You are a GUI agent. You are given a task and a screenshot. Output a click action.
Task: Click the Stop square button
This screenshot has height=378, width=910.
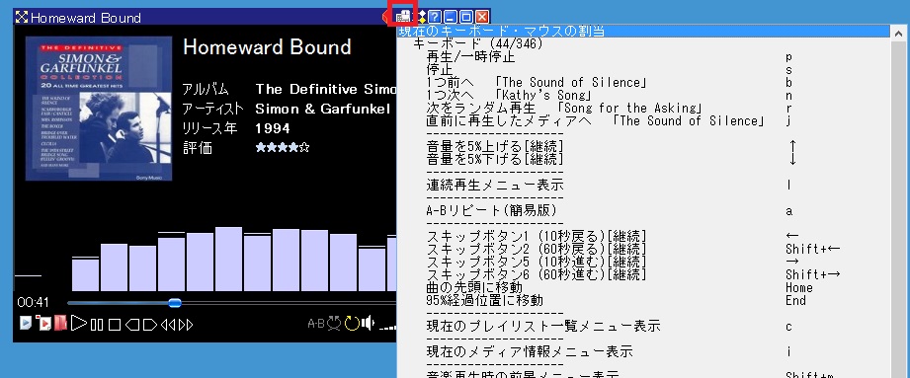point(115,325)
